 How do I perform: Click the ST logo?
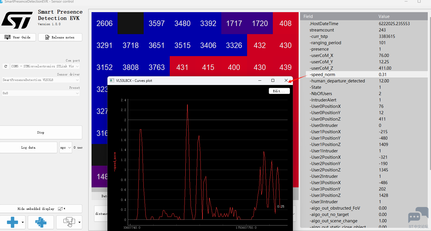[x=17, y=20]
